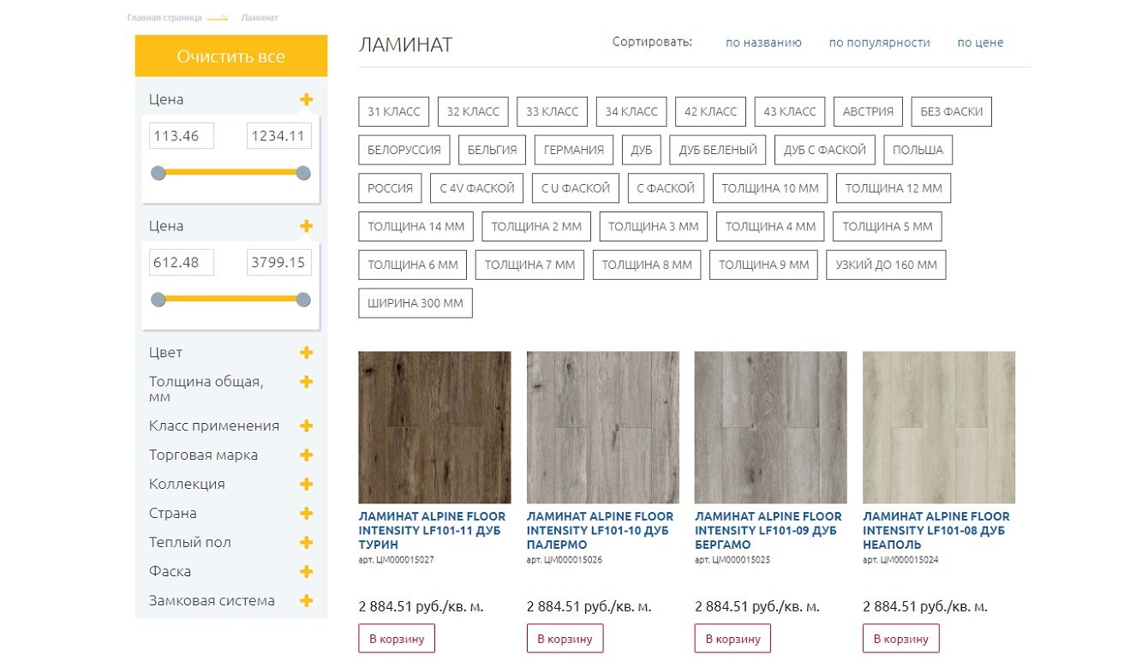Filter by the ГЕРМАНИЯ tag
This screenshot has width=1148, height=667.
pyautogui.click(x=574, y=150)
